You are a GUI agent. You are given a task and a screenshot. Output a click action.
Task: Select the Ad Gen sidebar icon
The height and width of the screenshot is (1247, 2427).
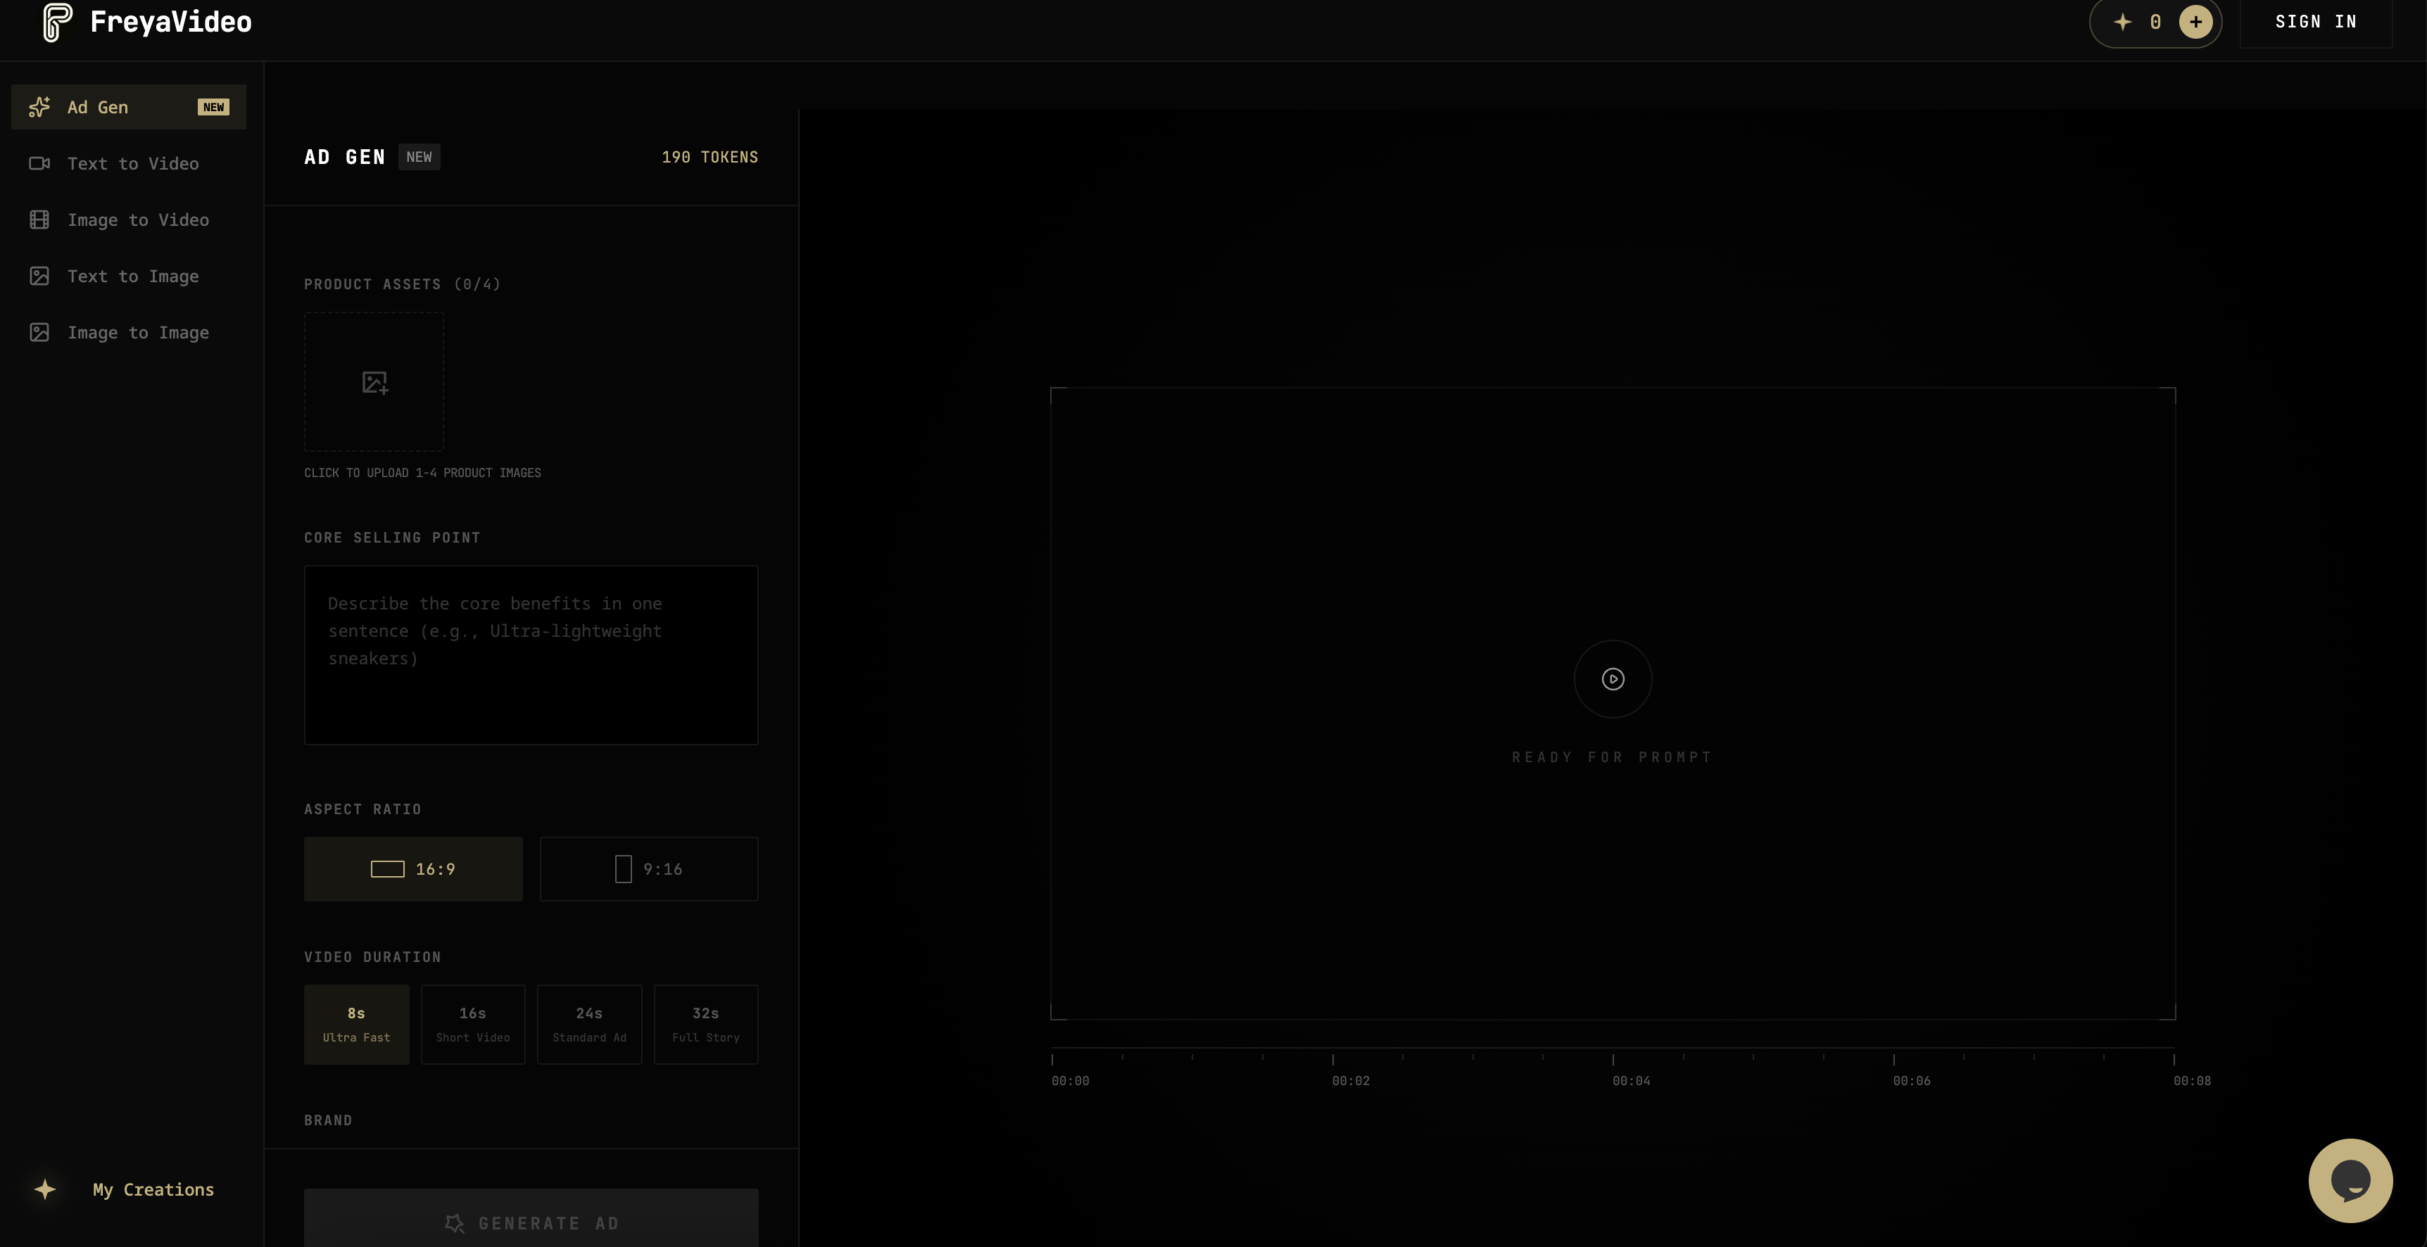(x=39, y=106)
